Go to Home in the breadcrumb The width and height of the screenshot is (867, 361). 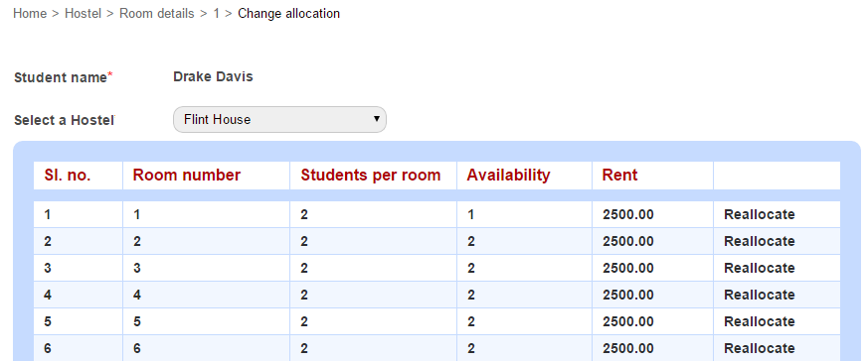coord(30,13)
